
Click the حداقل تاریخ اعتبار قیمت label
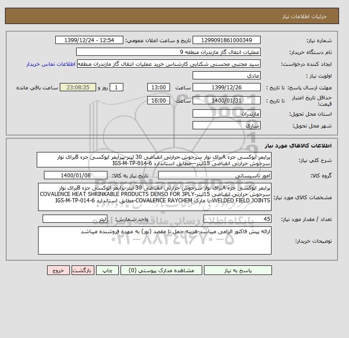click(312, 101)
